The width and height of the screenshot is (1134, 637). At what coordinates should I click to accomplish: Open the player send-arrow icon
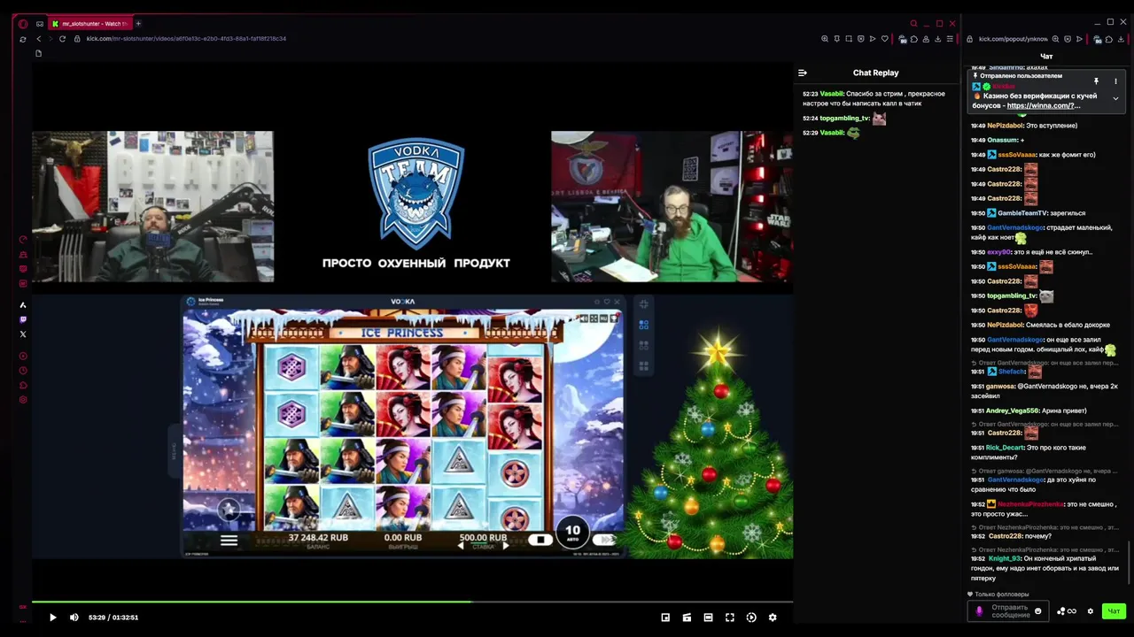pyautogui.click(x=873, y=39)
